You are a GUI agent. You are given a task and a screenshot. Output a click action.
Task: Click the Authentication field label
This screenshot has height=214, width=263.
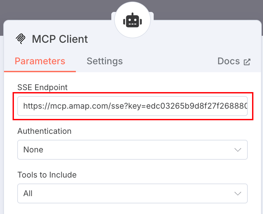44,131
